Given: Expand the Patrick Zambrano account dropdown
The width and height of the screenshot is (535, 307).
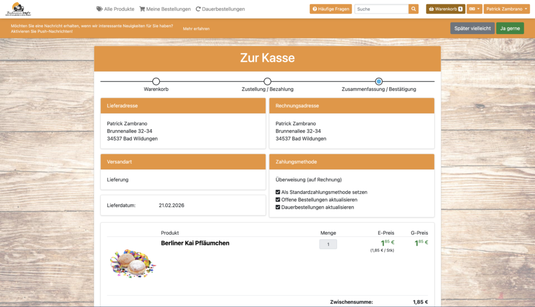Looking at the screenshot, I should [x=507, y=9].
